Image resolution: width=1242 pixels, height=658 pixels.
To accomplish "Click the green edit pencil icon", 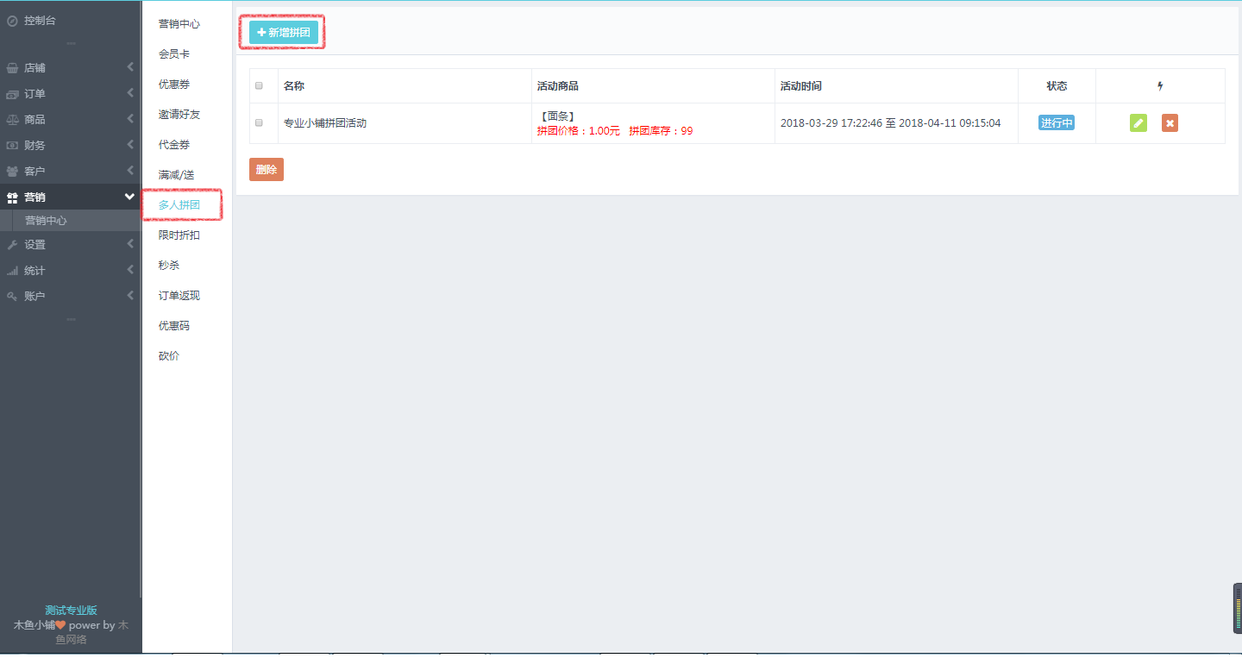I will click(x=1138, y=123).
